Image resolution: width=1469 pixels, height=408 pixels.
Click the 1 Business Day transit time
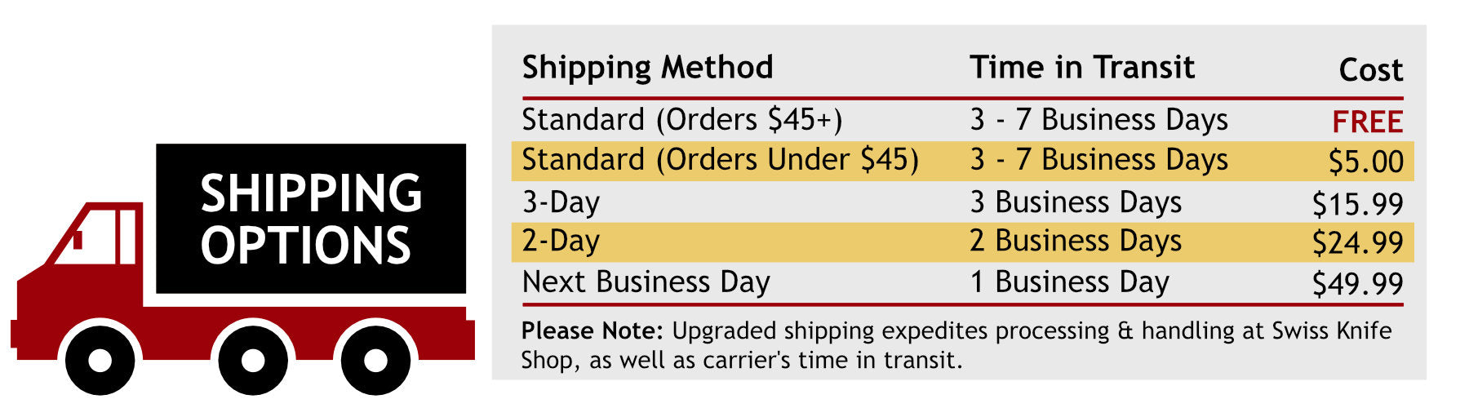[1069, 282]
